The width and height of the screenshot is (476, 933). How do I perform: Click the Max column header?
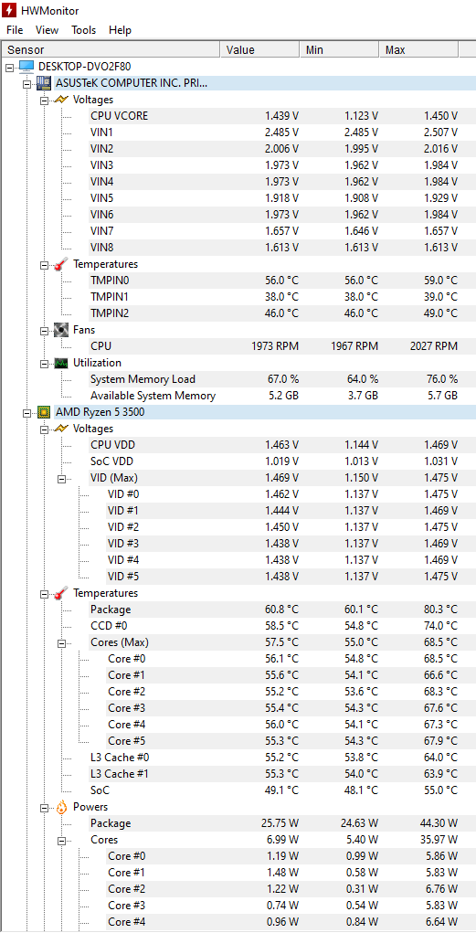tap(418, 50)
